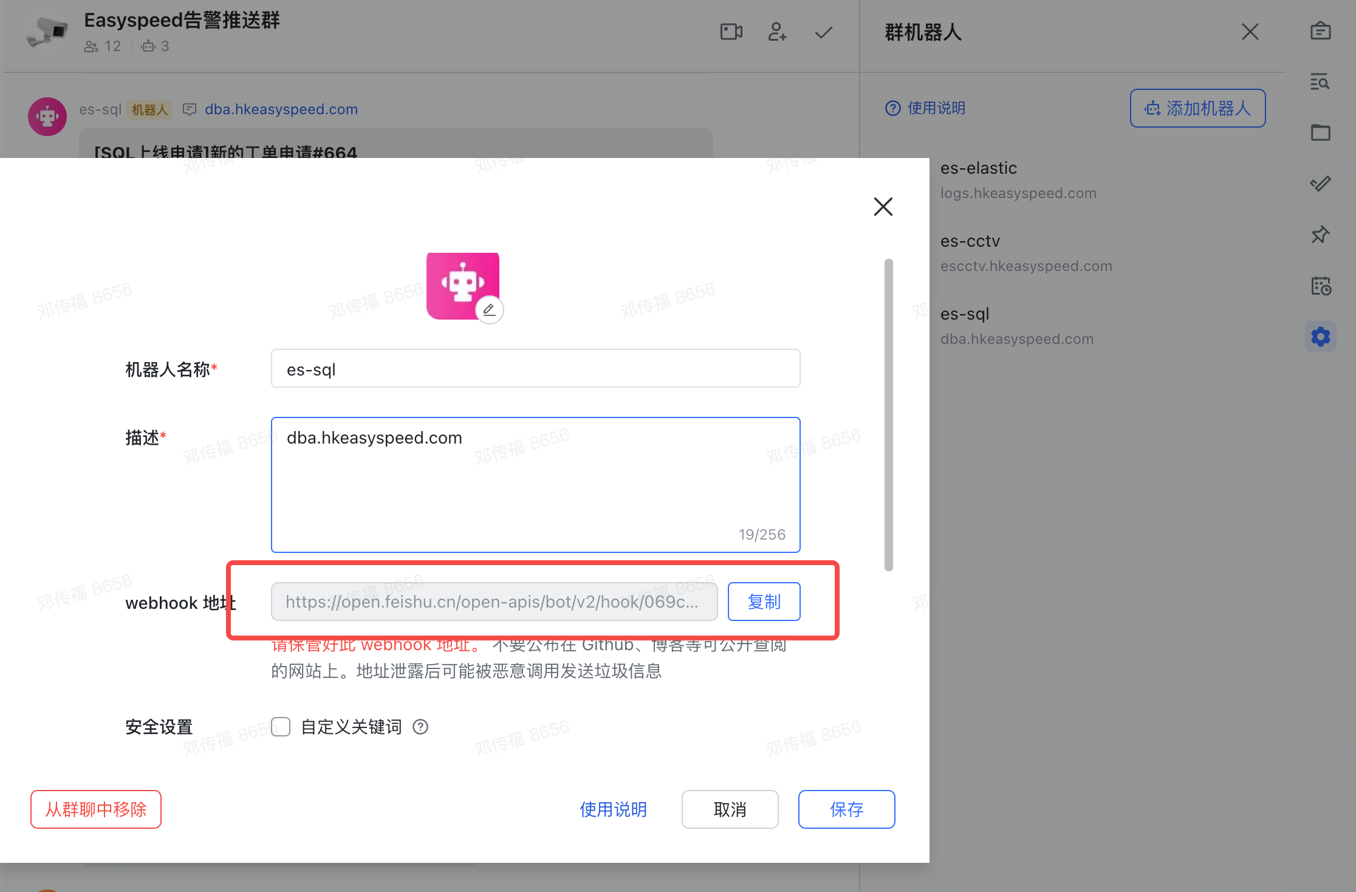Open the briefcase icon in right sidebar
The image size is (1356, 892).
coord(1320,30)
